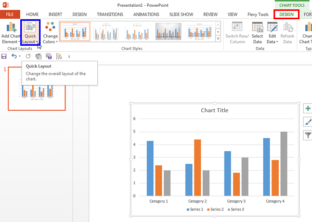Open the Flevy Tools tab

[x=258, y=15]
